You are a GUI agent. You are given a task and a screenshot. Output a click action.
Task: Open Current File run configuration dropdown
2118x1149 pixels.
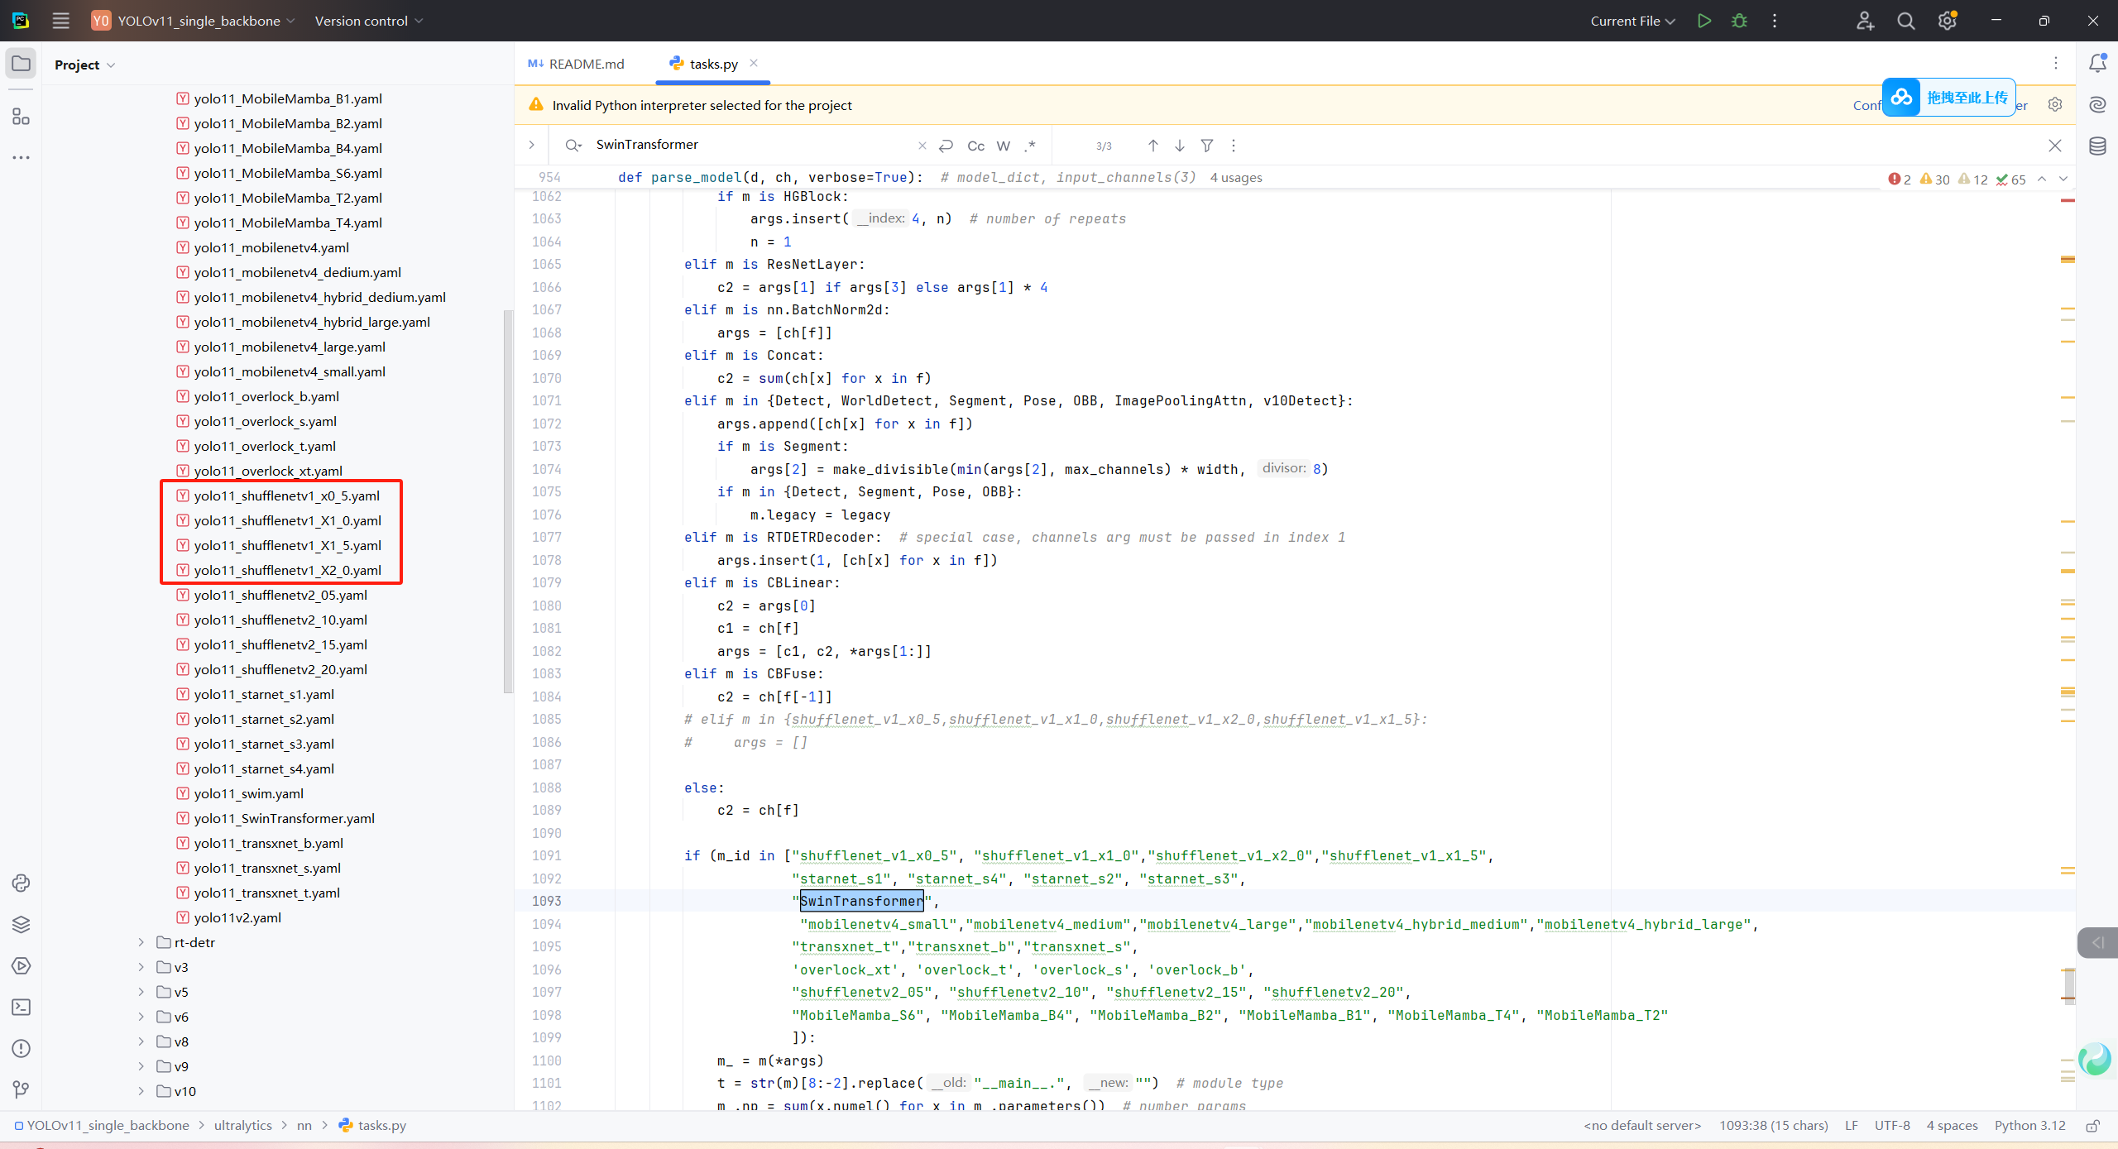(x=1632, y=21)
